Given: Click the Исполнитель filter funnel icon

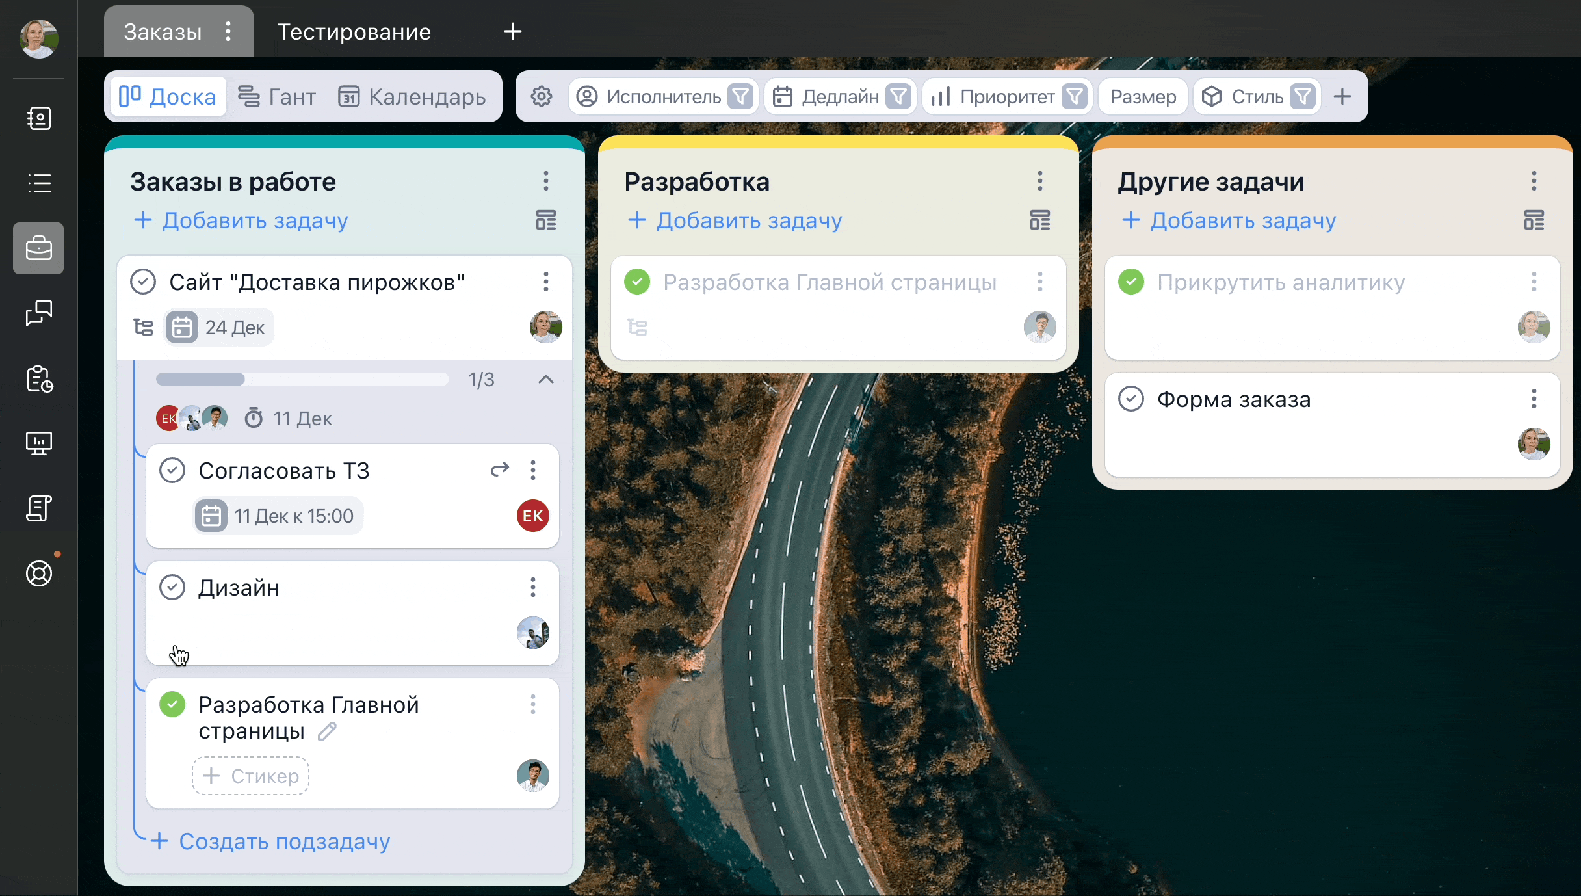Looking at the screenshot, I should (740, 97).
